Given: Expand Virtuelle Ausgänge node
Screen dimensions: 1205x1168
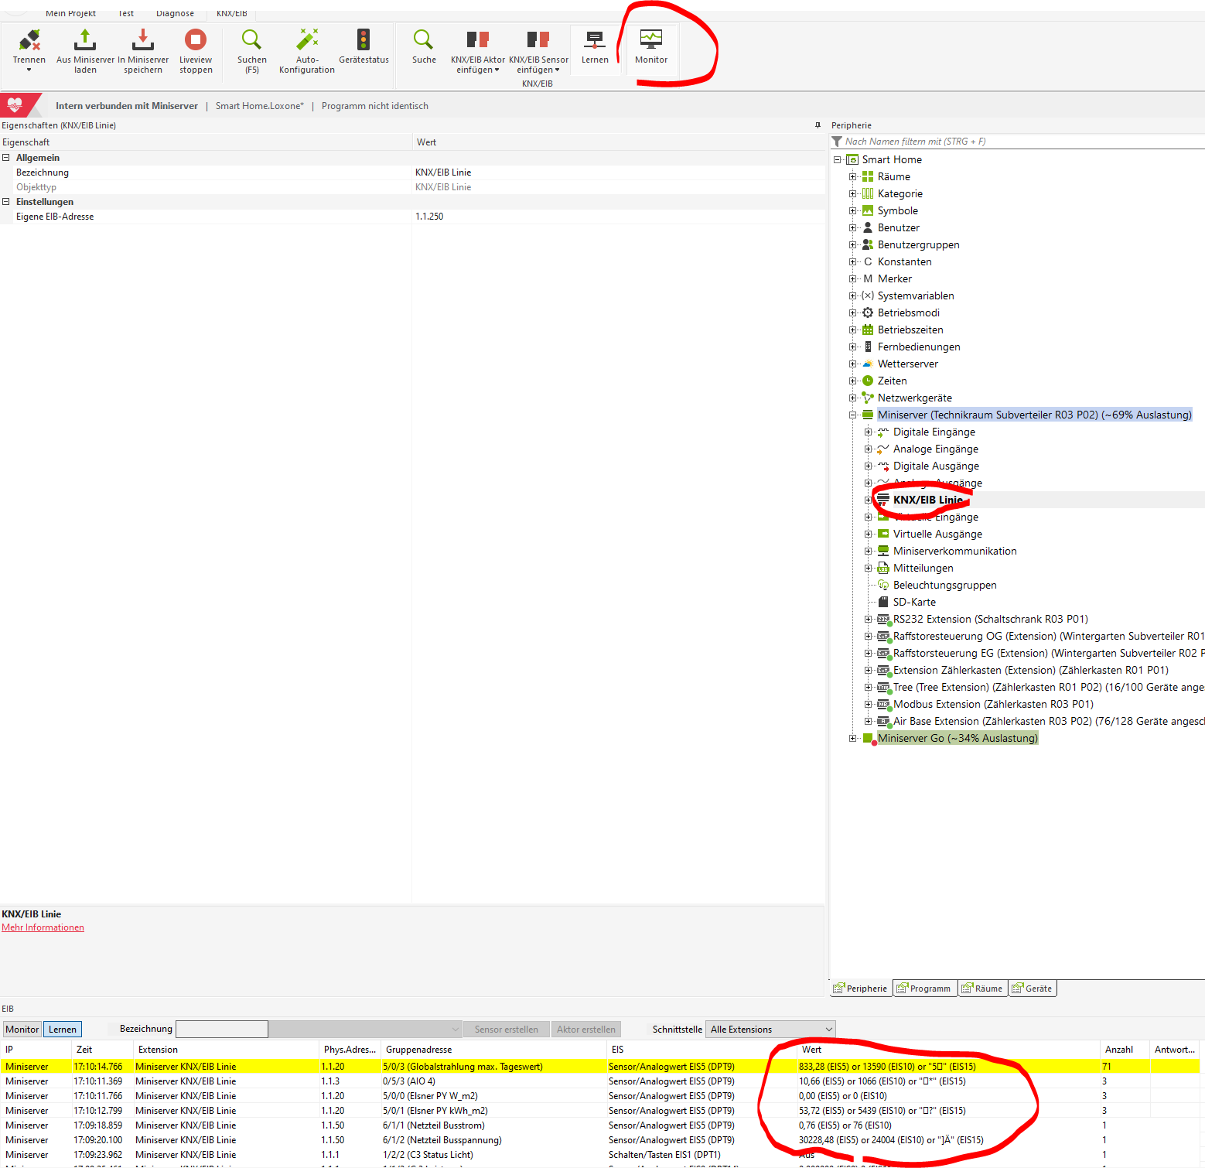Looking at the screenshot, I should pyautogui.click(x=868, y=534).
